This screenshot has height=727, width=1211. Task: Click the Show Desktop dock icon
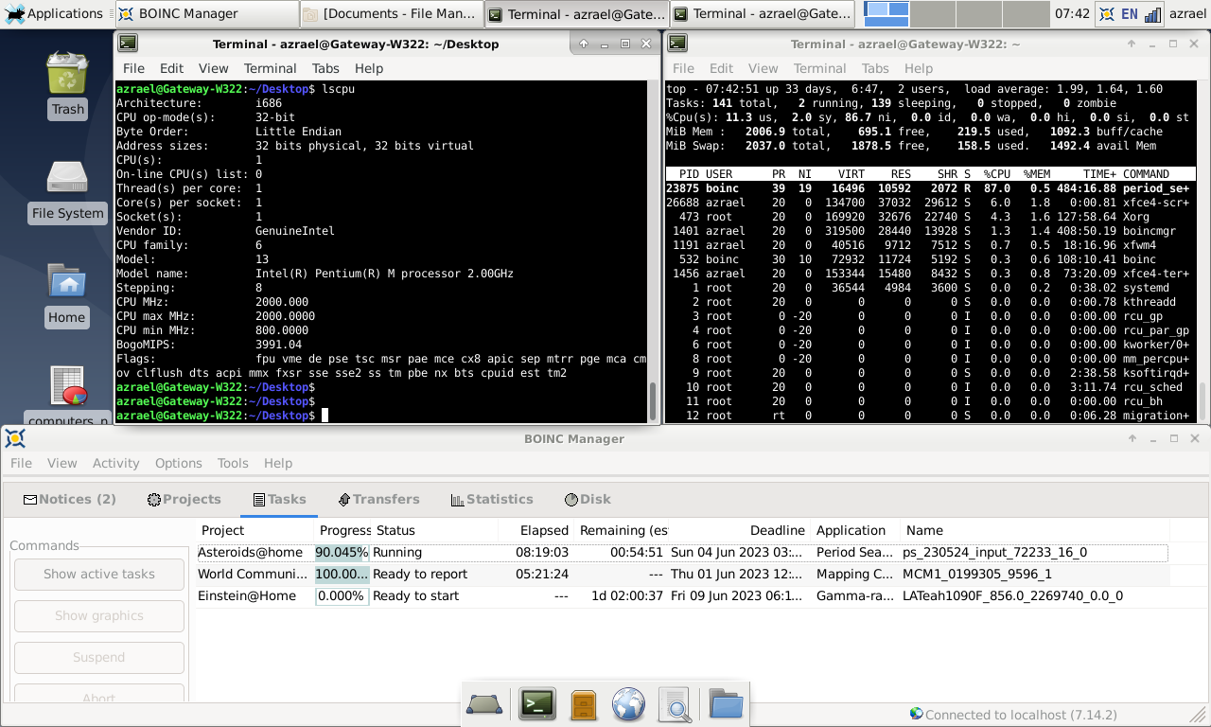click(x=484, y=704)
